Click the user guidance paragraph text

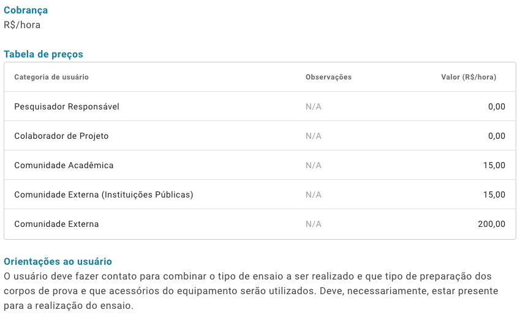(251, 291)
